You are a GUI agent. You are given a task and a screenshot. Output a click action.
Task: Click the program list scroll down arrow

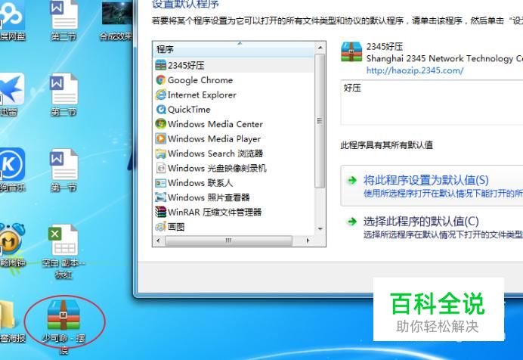pyautogui.click(x=320, y=229)
